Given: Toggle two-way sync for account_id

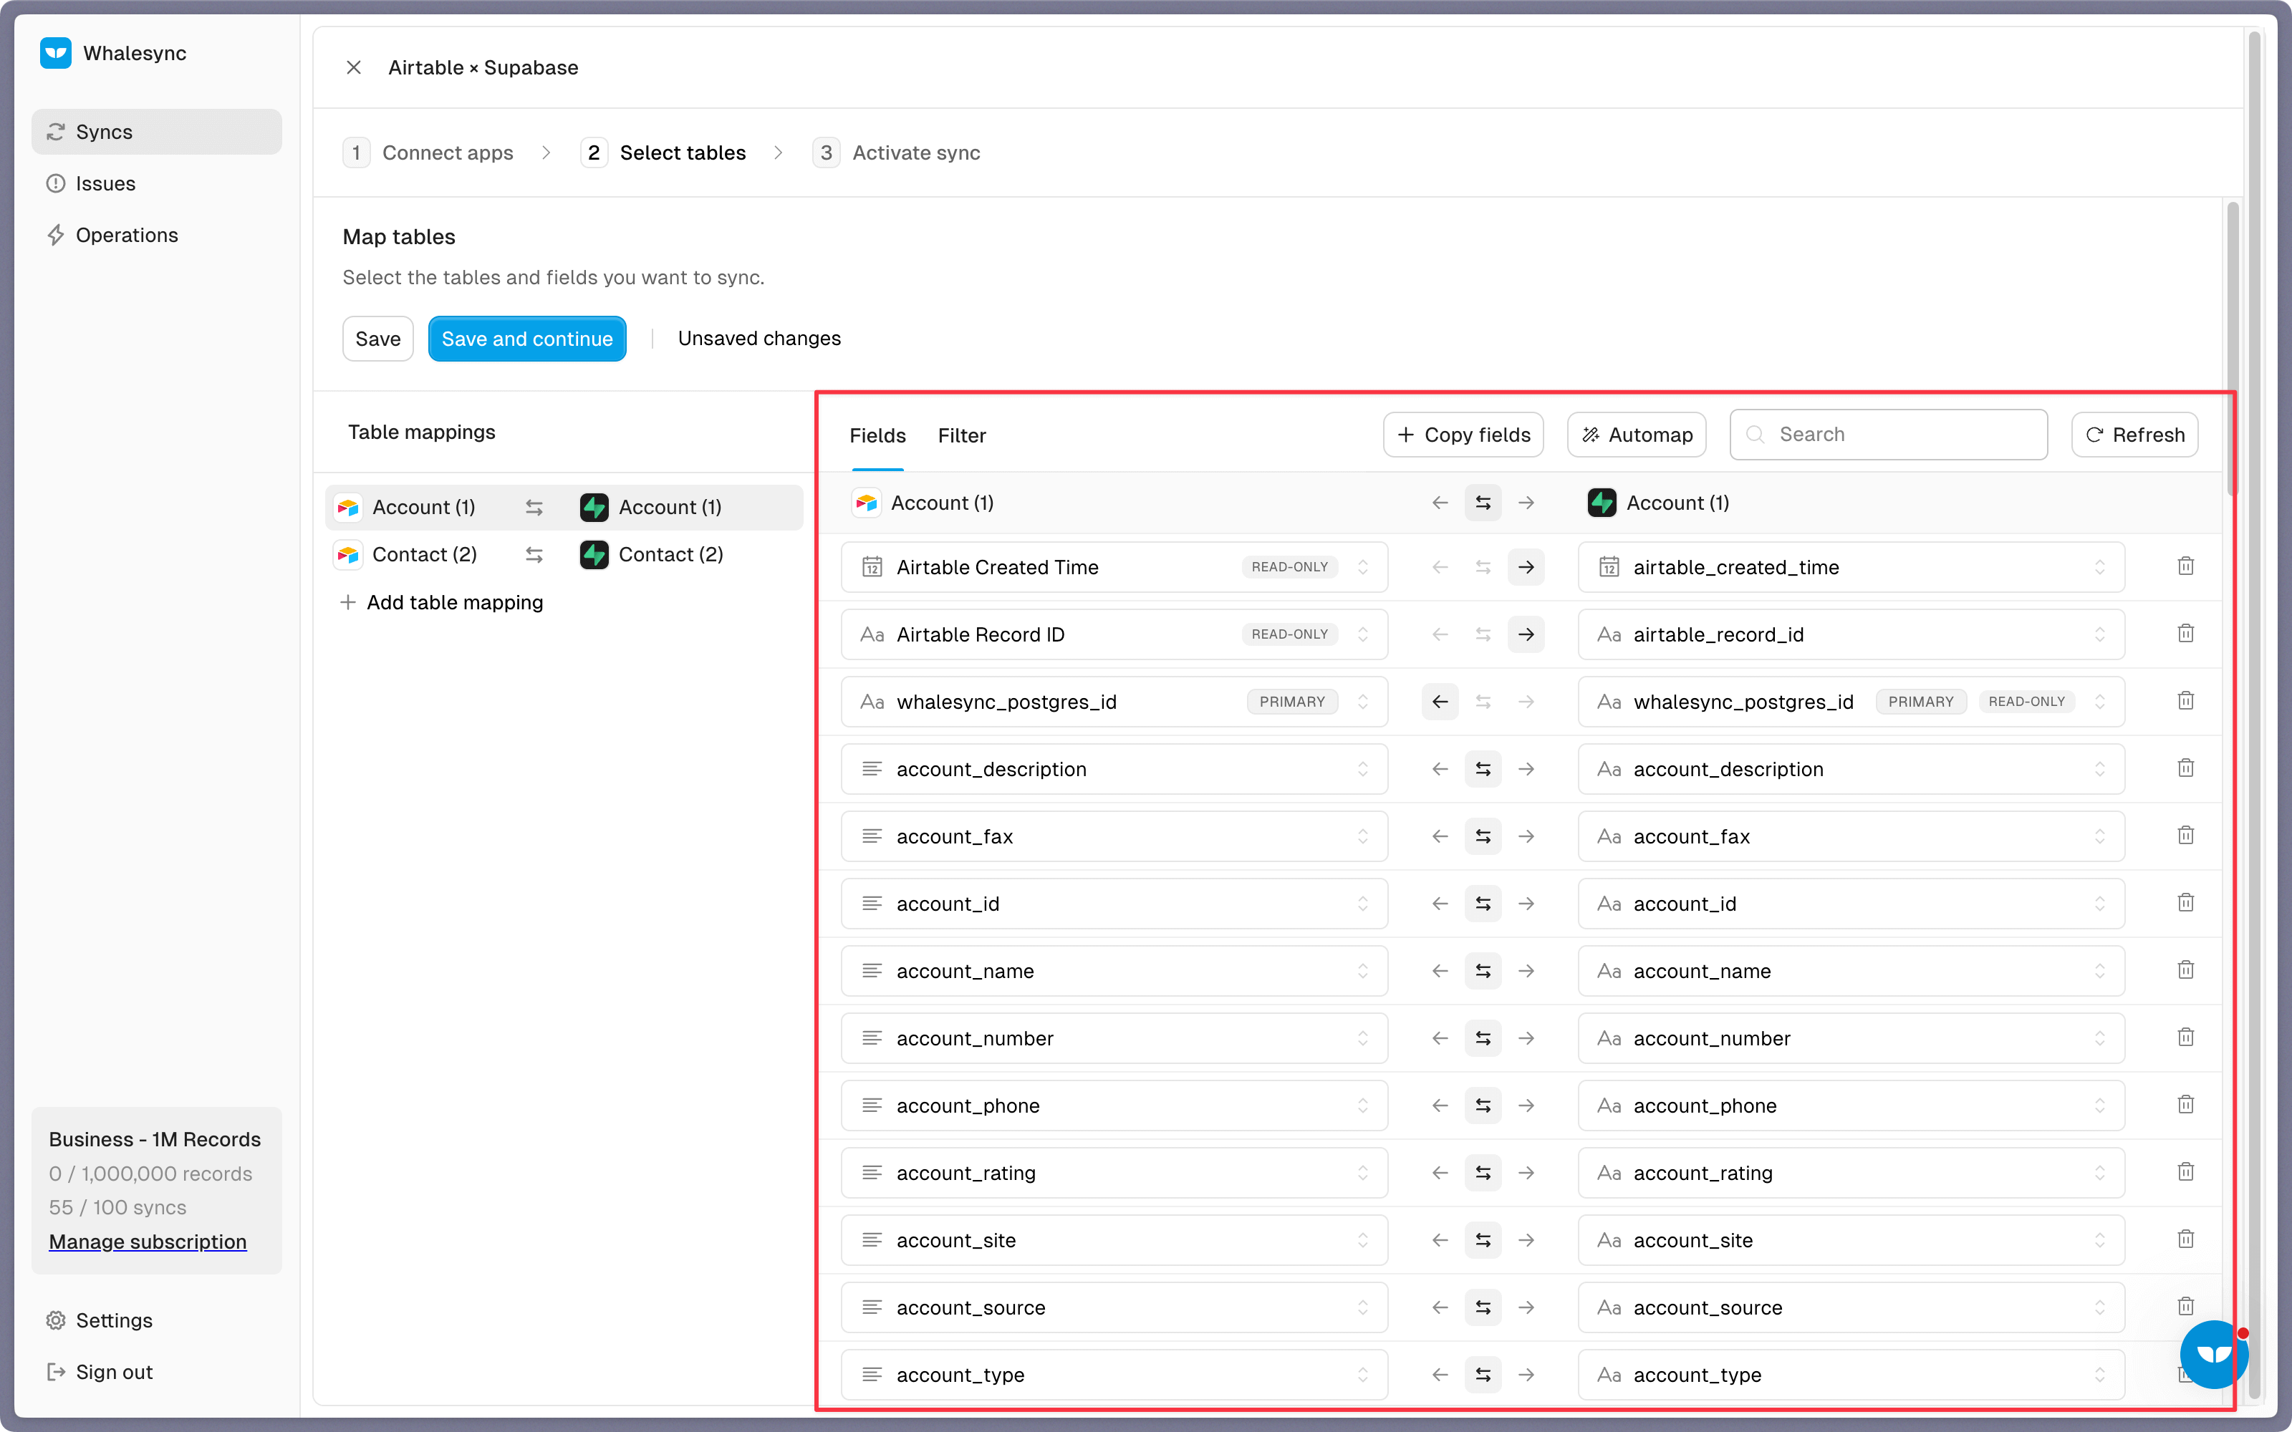Looking at the screenshot, I should (1483, 904).
